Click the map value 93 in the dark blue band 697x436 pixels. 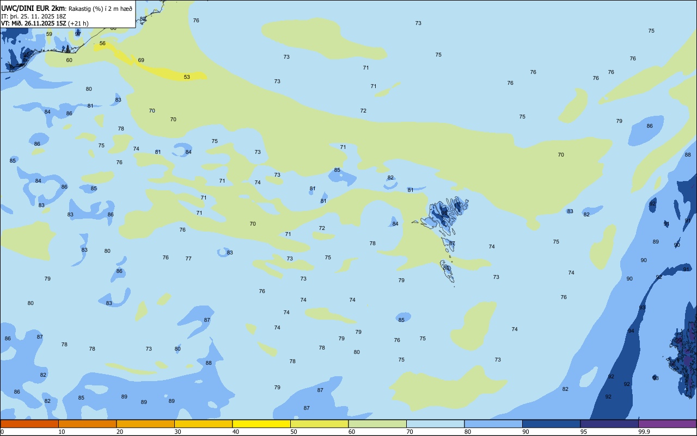coord(642,308)
